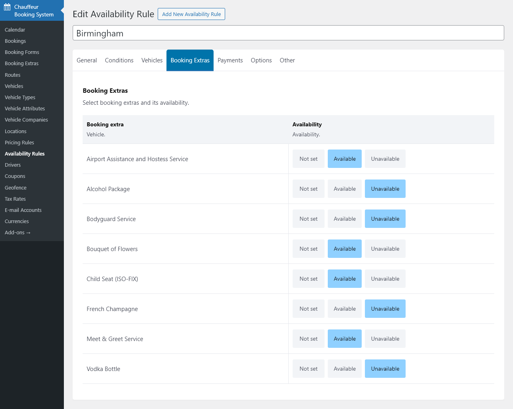Set Airport Assistance to Unavailable

tap(385, 159)
